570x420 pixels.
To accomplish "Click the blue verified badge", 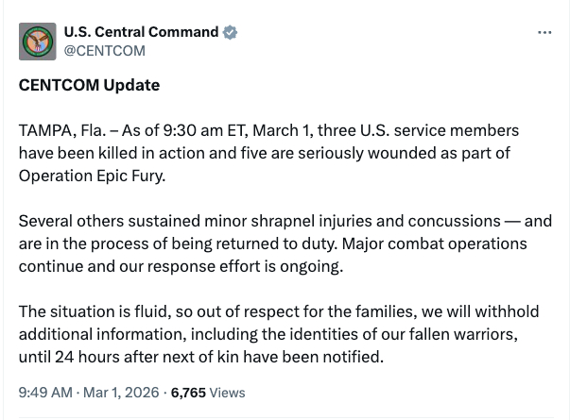I will click(x=230, y=32).
